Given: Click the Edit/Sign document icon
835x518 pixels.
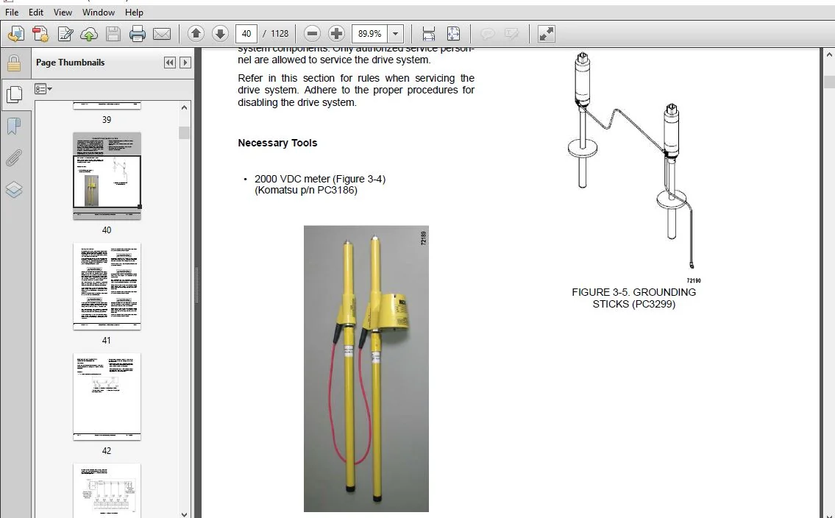Looking at the screenshot, I should coord(65,34).
